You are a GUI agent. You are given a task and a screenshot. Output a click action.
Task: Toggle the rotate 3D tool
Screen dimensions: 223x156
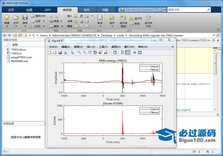click(x=95, y=53)
